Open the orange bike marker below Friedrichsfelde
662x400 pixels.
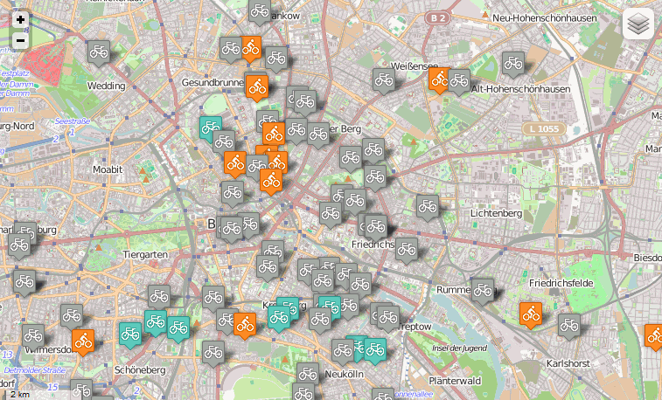[x=530, y=313]
